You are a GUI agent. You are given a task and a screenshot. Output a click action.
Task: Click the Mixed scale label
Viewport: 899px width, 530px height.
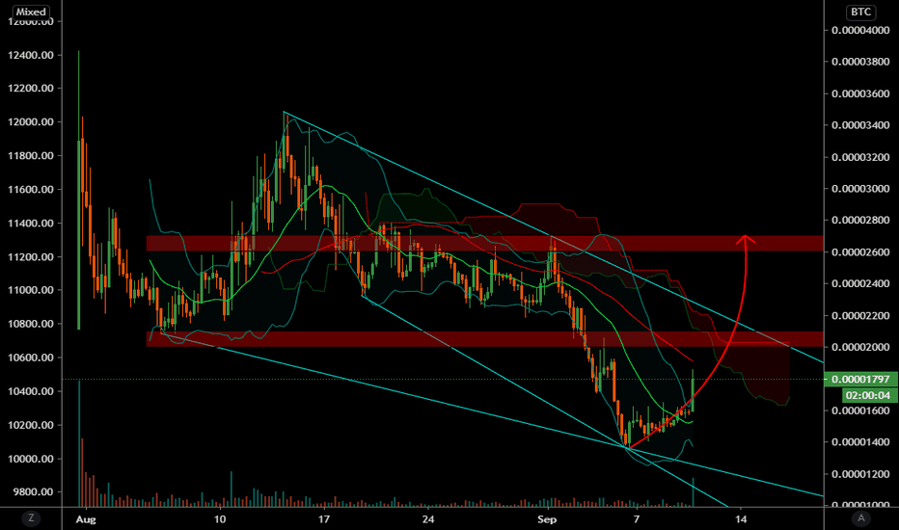(31, 12)
